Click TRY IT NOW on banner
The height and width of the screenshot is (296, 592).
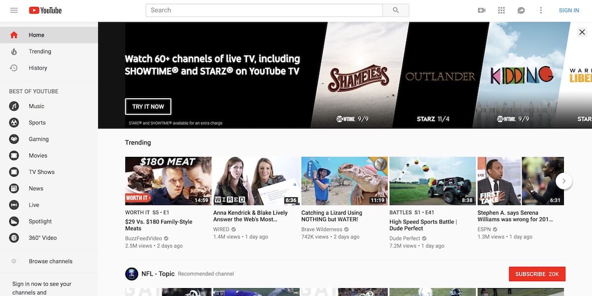tap(148, 107)
